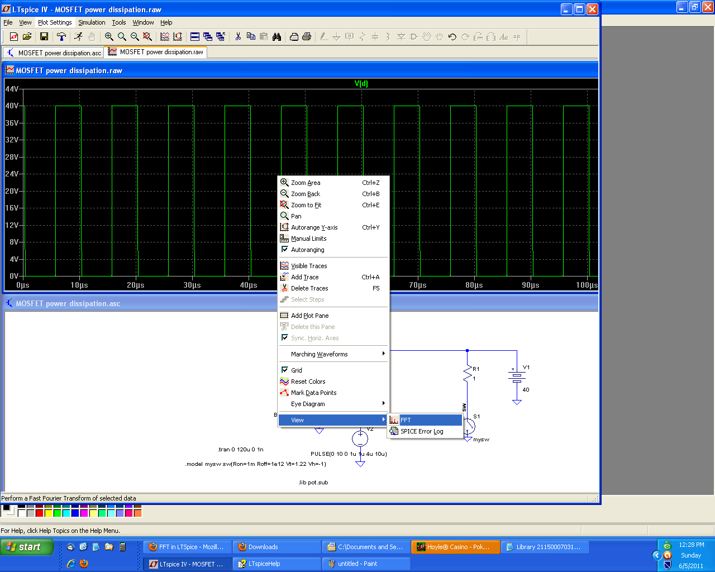715x572 pixels.
Task: Click the Undo arrow toolbar icon
Action: pyautogui.click(x=452, y=37)
